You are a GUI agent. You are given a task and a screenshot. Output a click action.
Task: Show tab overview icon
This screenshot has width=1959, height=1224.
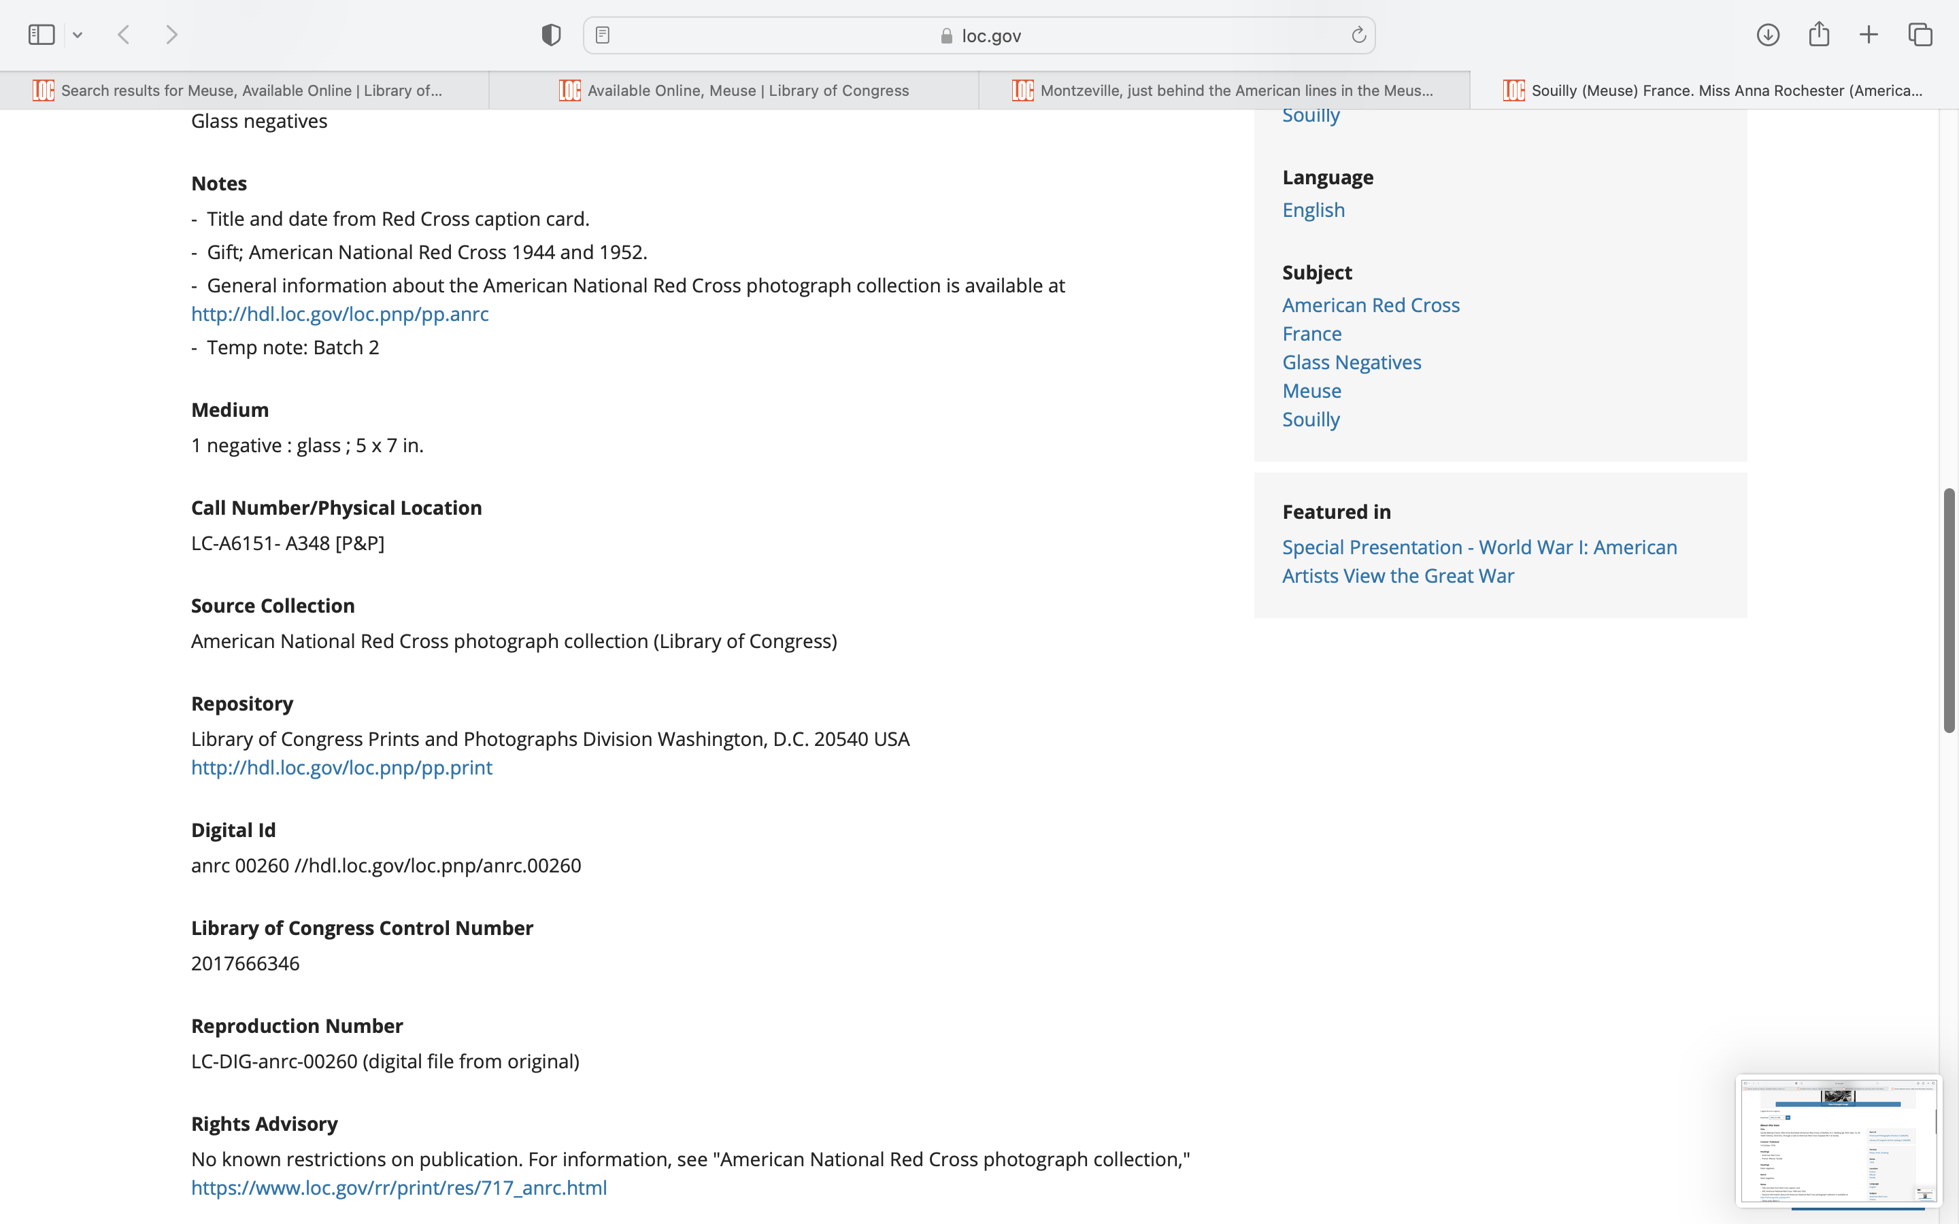click(1920, 35)
